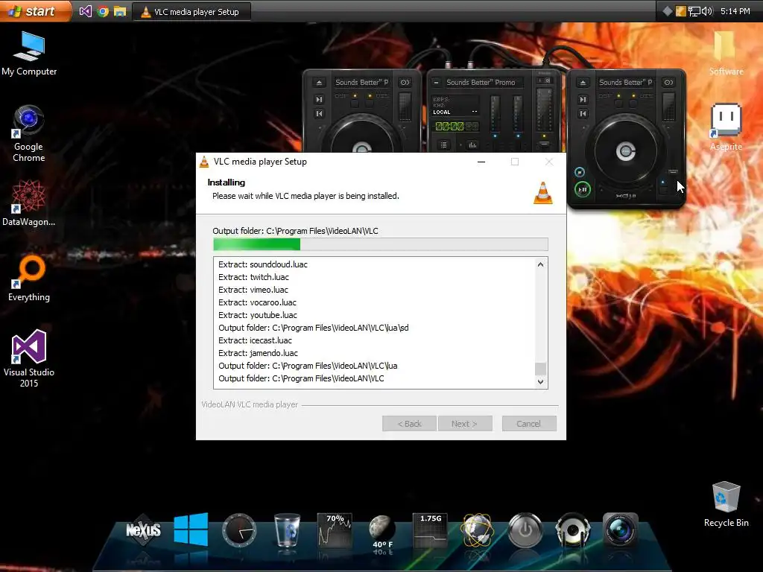Select the DataWagon desktop shortcut
Viewport: 763px width, 572px height.
(29, 203)
